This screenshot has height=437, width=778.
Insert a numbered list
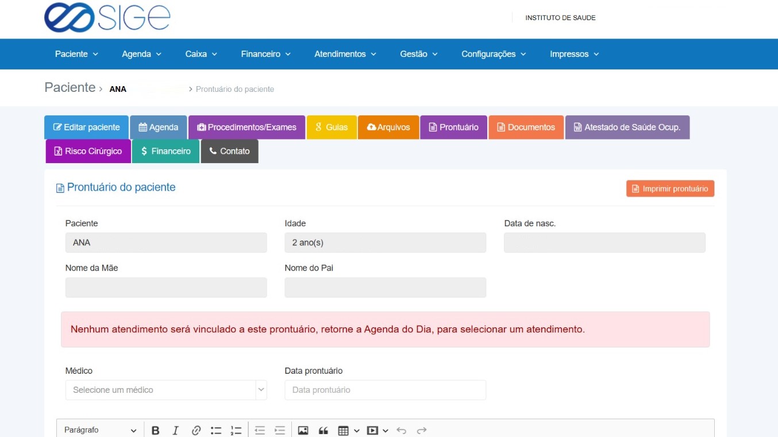pos(236,430)
